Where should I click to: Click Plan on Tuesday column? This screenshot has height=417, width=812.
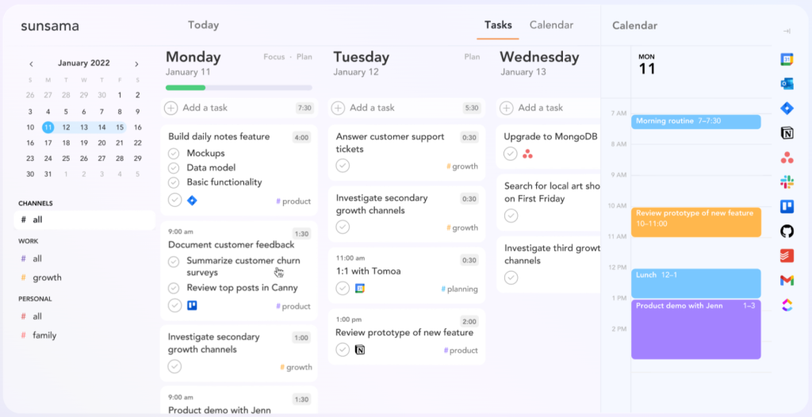coord(472,57)
